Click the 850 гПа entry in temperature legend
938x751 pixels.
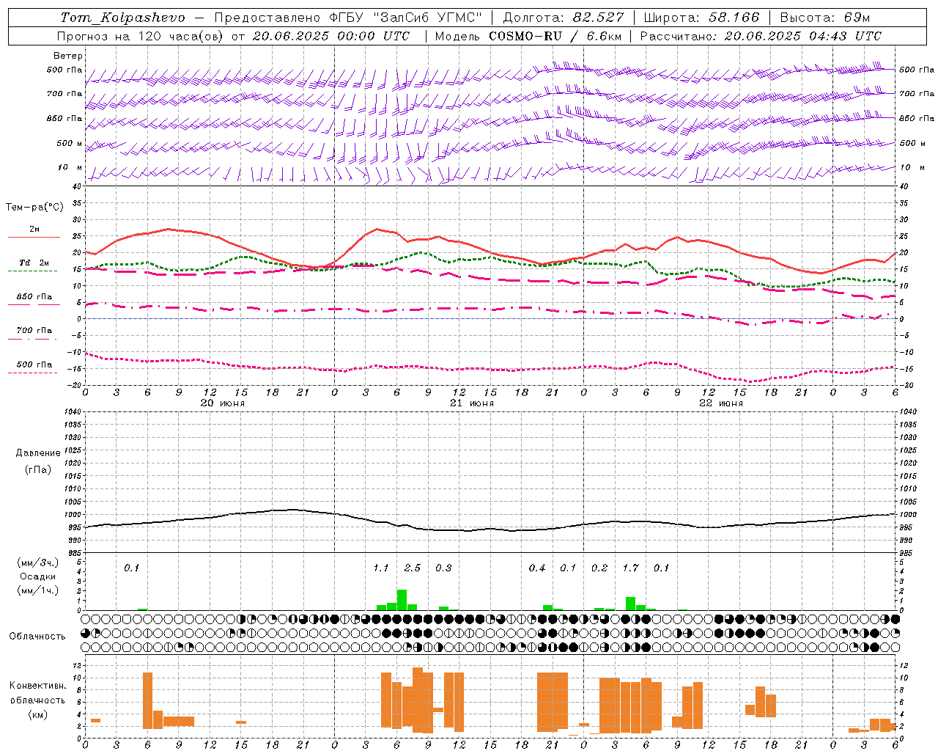click(x=34, y=297)
